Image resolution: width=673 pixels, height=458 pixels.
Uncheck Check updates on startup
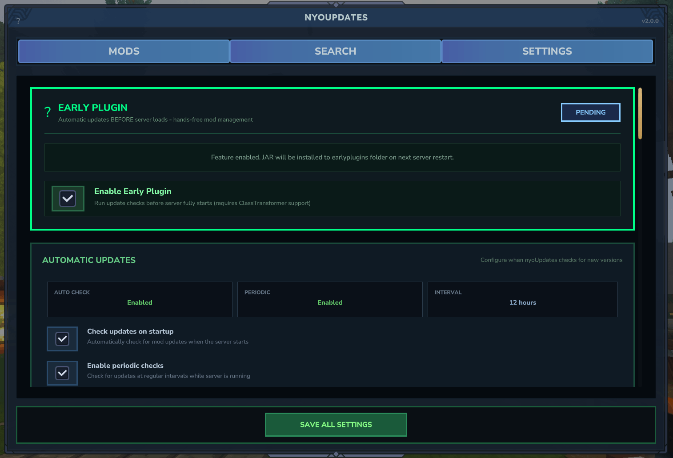pyautogui.click(x=62, y=339)
